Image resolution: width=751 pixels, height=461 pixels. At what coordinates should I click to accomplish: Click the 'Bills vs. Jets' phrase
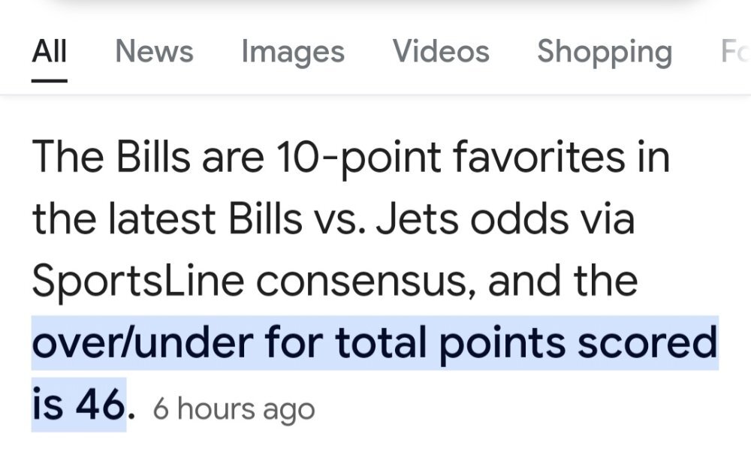[x=343, y=219]
